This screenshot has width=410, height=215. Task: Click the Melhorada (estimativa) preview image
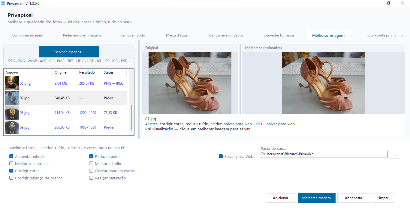point(323,83)
